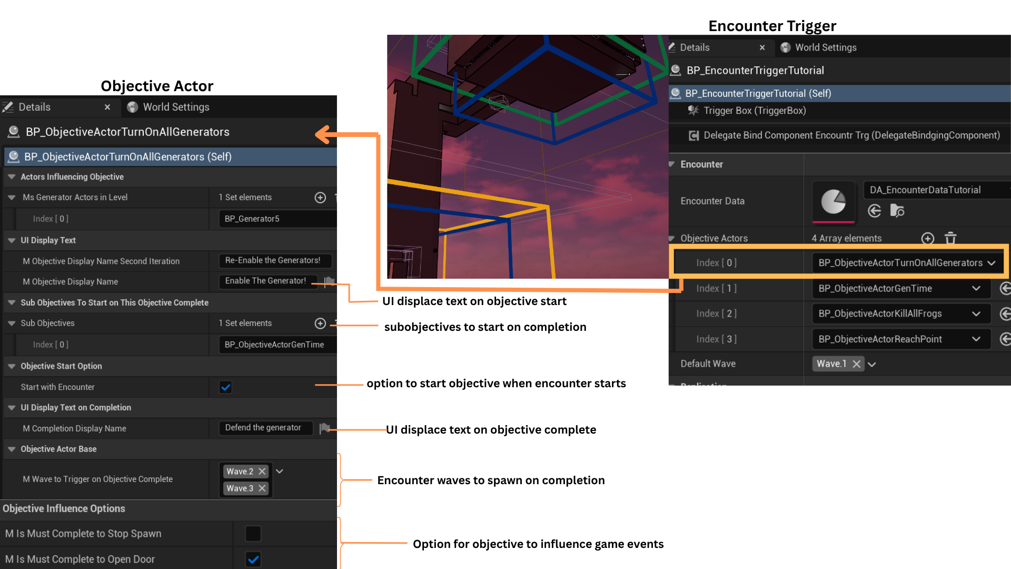This screenshot has height=569, width=1011.
Task: Toggle Start with Encounter checkbox
Action: [225, 387]
